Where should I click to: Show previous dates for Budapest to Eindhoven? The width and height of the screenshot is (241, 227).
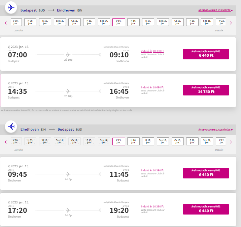(6, 23)
